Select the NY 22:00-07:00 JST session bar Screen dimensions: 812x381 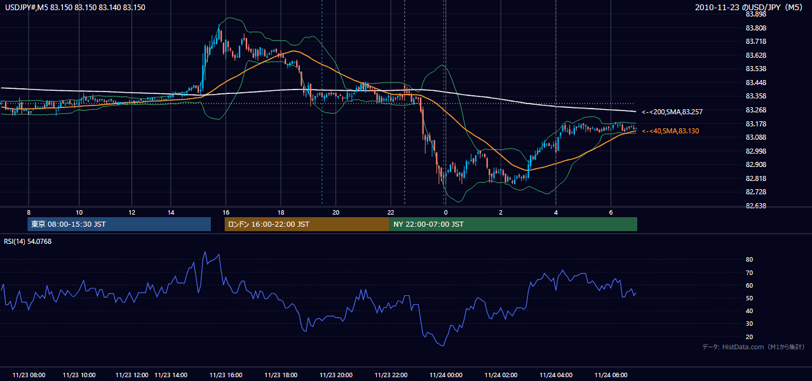point(513,224)
